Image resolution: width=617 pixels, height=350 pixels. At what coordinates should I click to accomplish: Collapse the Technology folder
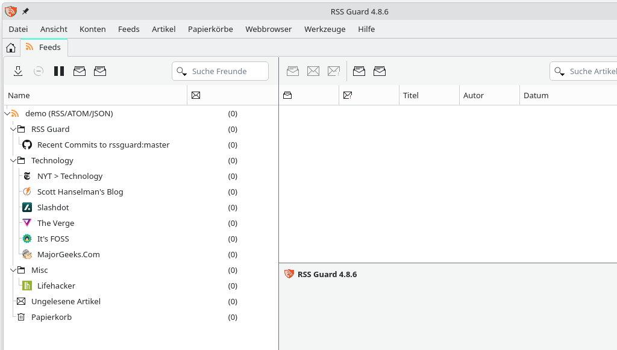click(x=13, y=160)
